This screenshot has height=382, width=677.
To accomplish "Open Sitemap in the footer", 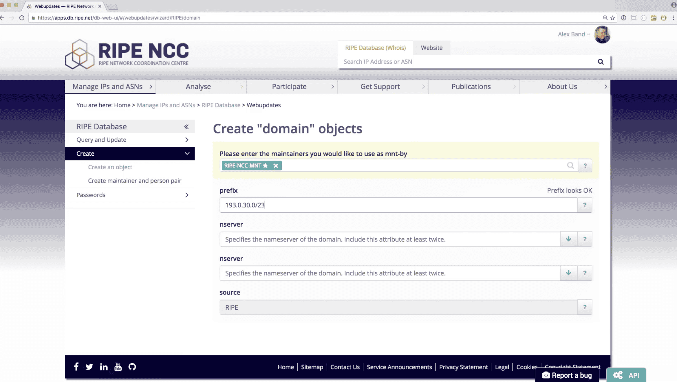I will [x=312, y=367].
